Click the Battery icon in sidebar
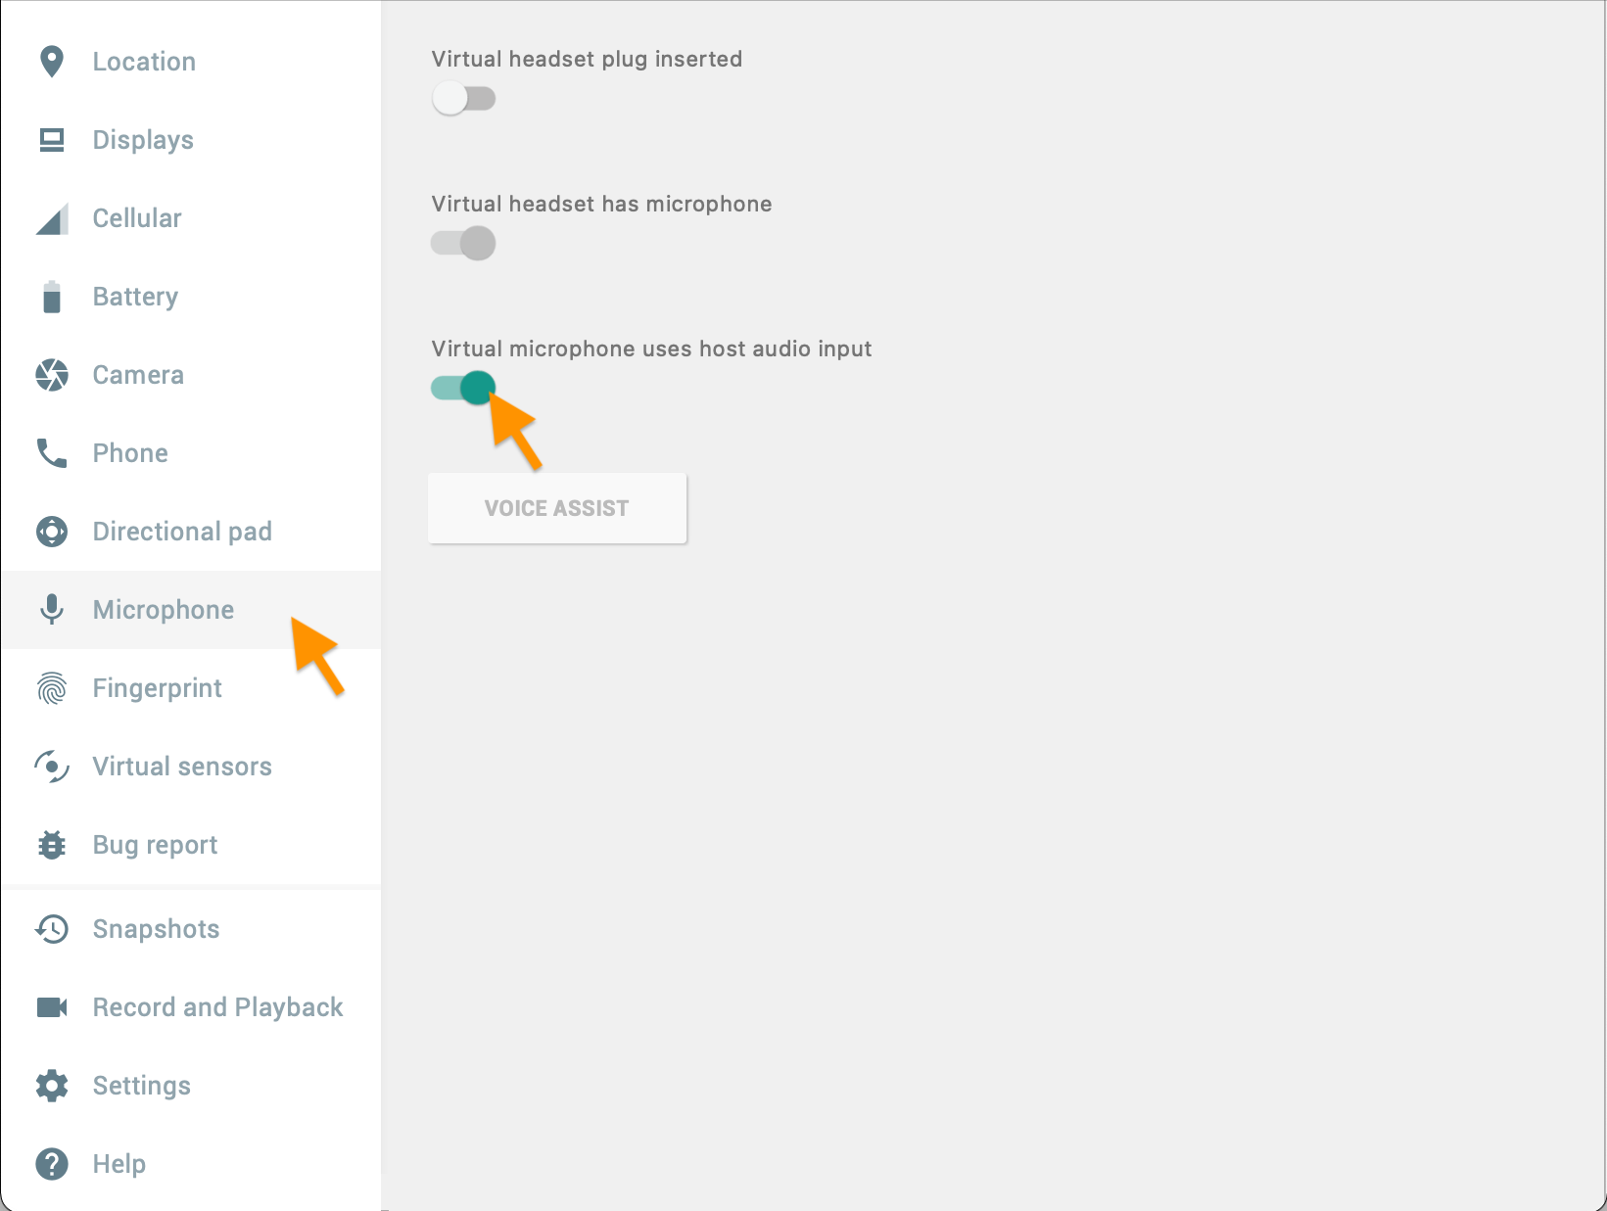 (x=52, y=297)
